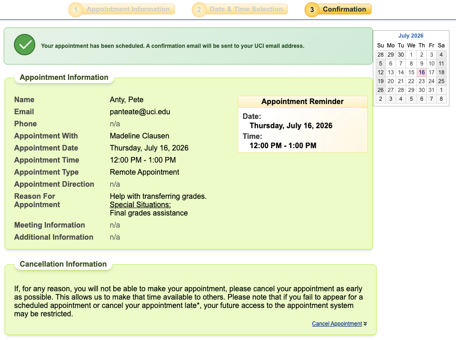Click the appointment scheduled confirmation message

pyautogui.click(x=172, y=46)
